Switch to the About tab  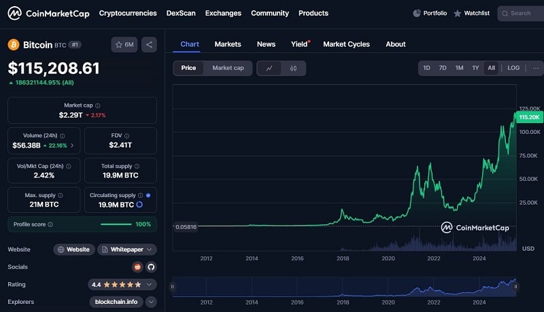396,44
